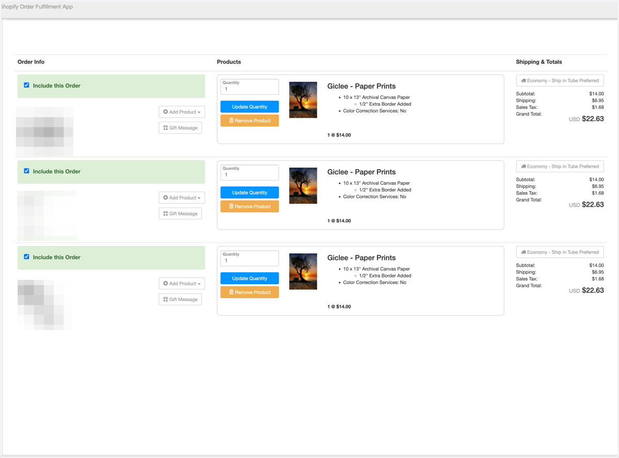
Task: Click the Shipping & Totals column header
Action: click(x=539, y=62)
